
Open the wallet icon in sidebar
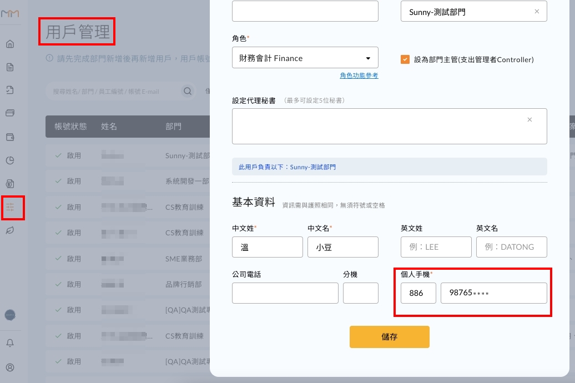(10, 137)
